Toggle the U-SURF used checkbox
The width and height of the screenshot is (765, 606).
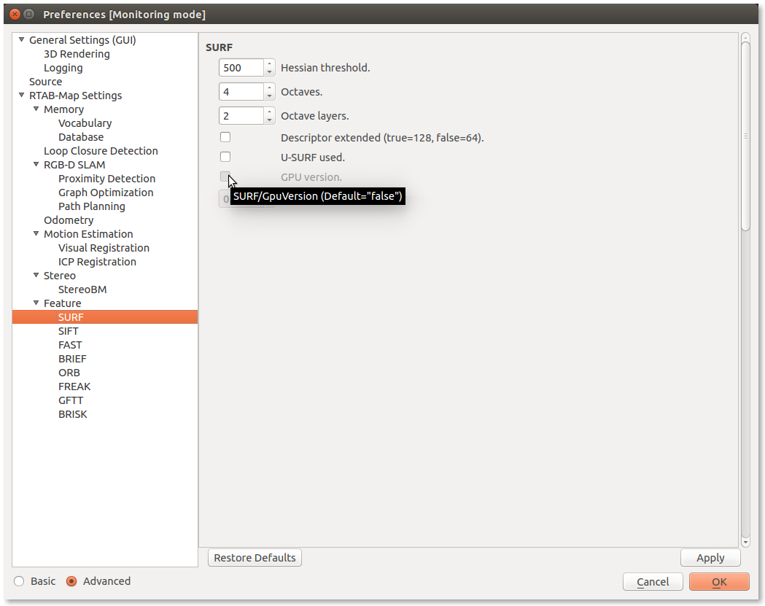tap(225, 157)
